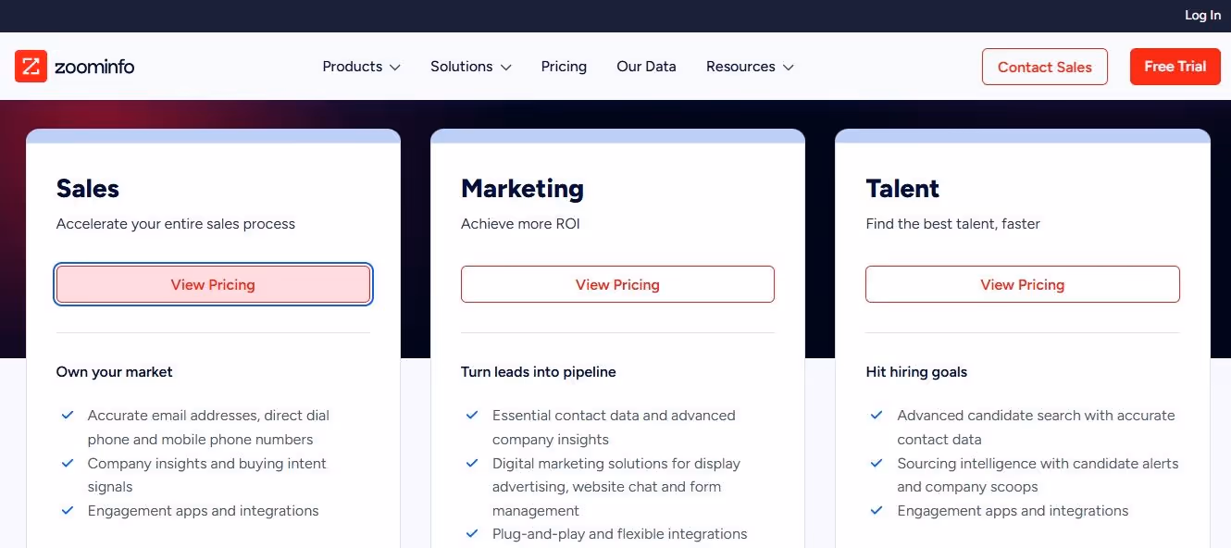Click the checkmark beside "Company insights and buying intent"
This screenshot has height=548, width=1231.
click(x=68, y=463)
